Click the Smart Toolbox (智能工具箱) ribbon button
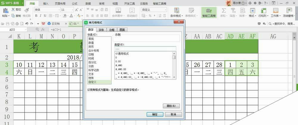This screenshot has width=298, height=125. (x=209, y=12)
